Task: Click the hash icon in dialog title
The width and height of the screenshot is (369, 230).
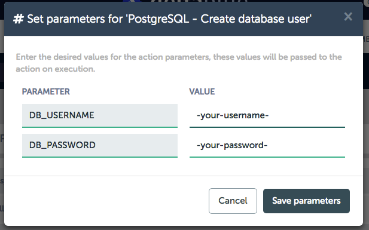Action: coord(18,19)
